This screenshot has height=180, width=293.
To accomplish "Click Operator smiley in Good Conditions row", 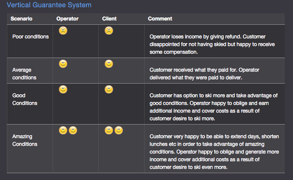I will [x=63, y=90].
